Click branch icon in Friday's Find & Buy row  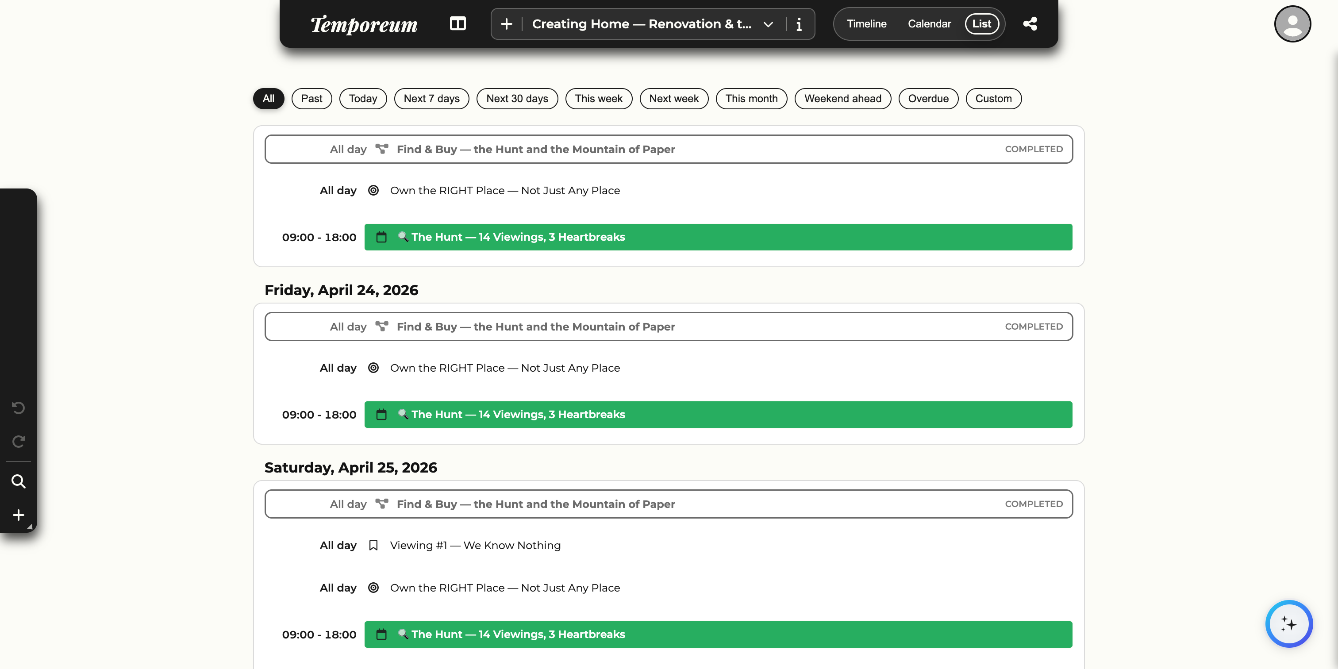[x=382, y=326]
